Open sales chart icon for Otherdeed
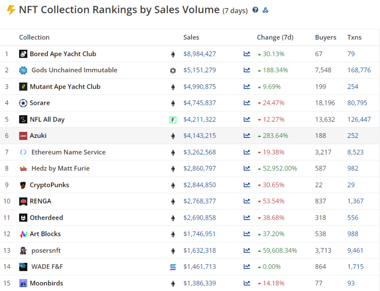Viewport: 380px width, 291px height. coord(247,218)
